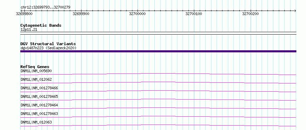Select transcript DNM1L|NM_001278465
This screenshot has height=130, width=306.
(39, 96)
